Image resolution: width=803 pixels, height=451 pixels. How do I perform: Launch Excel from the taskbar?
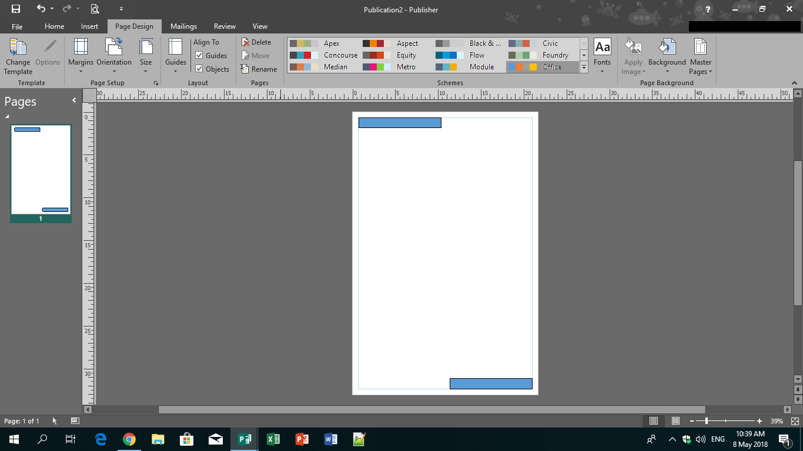point(273,439)
